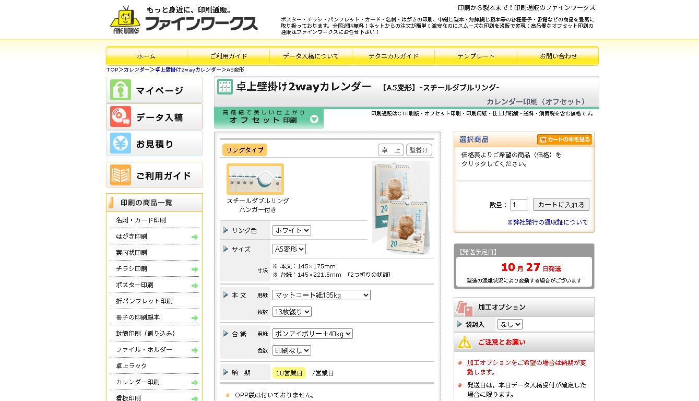The width and height of the screenshot is (699, 401).
Task: Open My Page lock icon button
Action: [x=121, y=90]
